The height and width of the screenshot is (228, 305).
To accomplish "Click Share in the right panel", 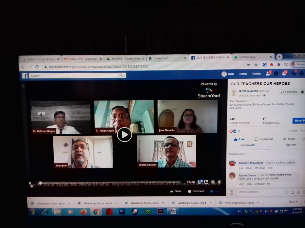I will [289, 139].
